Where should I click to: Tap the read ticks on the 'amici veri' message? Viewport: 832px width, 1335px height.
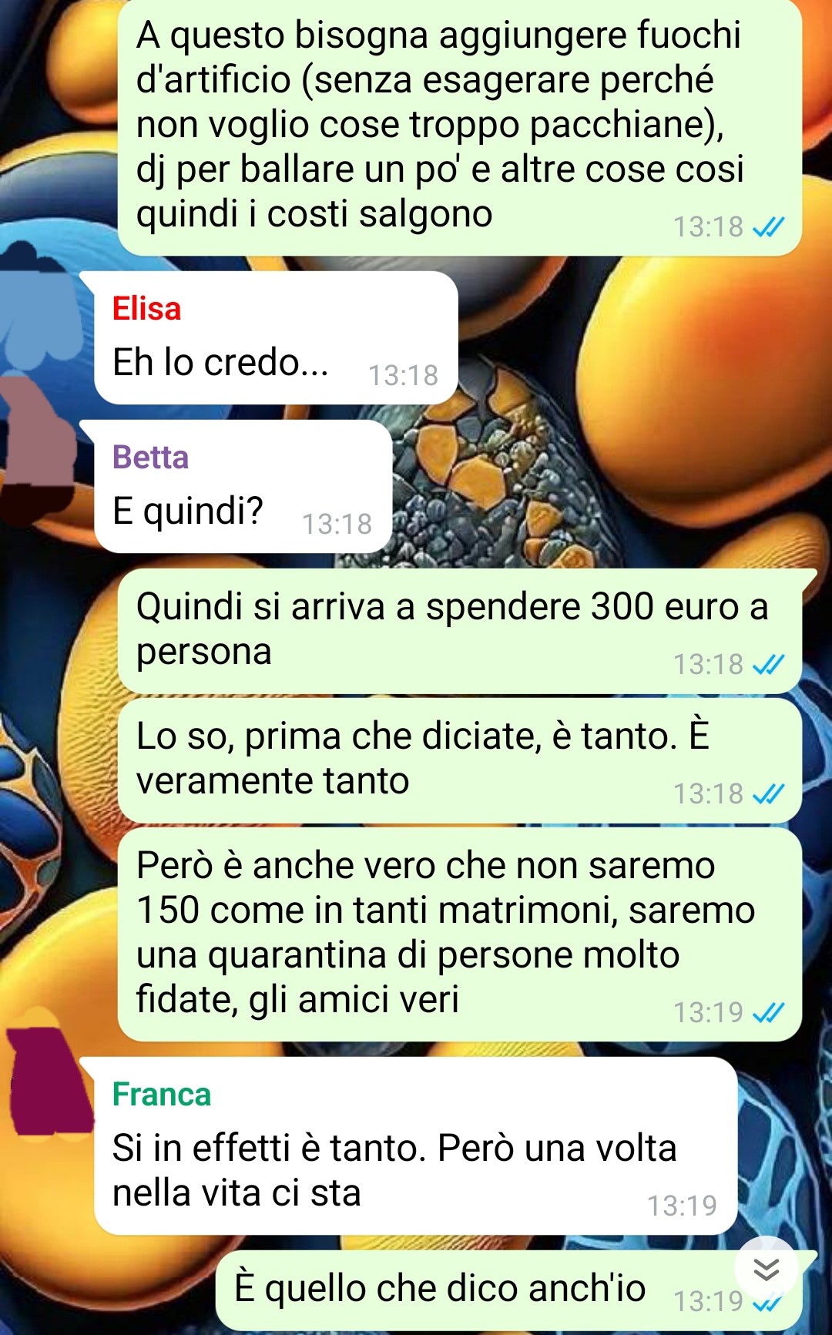[x=768, y=1013]
